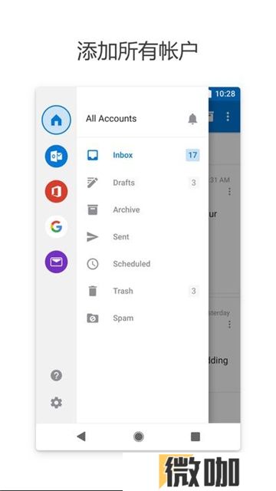Open help from the question mark icon
The image size is (276, 491).
pos(56,375)
